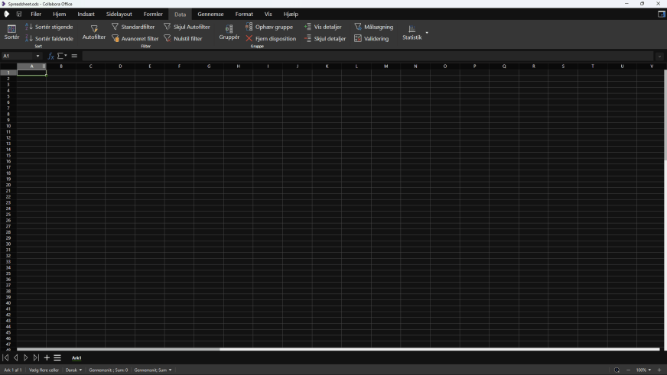The height and width of the screenshot is (375, 667).
Task: Zoom out with minus button
Action: [x=628, y=370]
